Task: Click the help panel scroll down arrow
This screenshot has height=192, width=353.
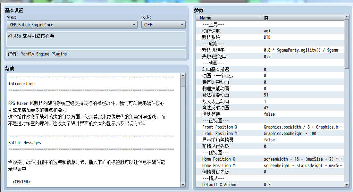Action: point(183,185)
